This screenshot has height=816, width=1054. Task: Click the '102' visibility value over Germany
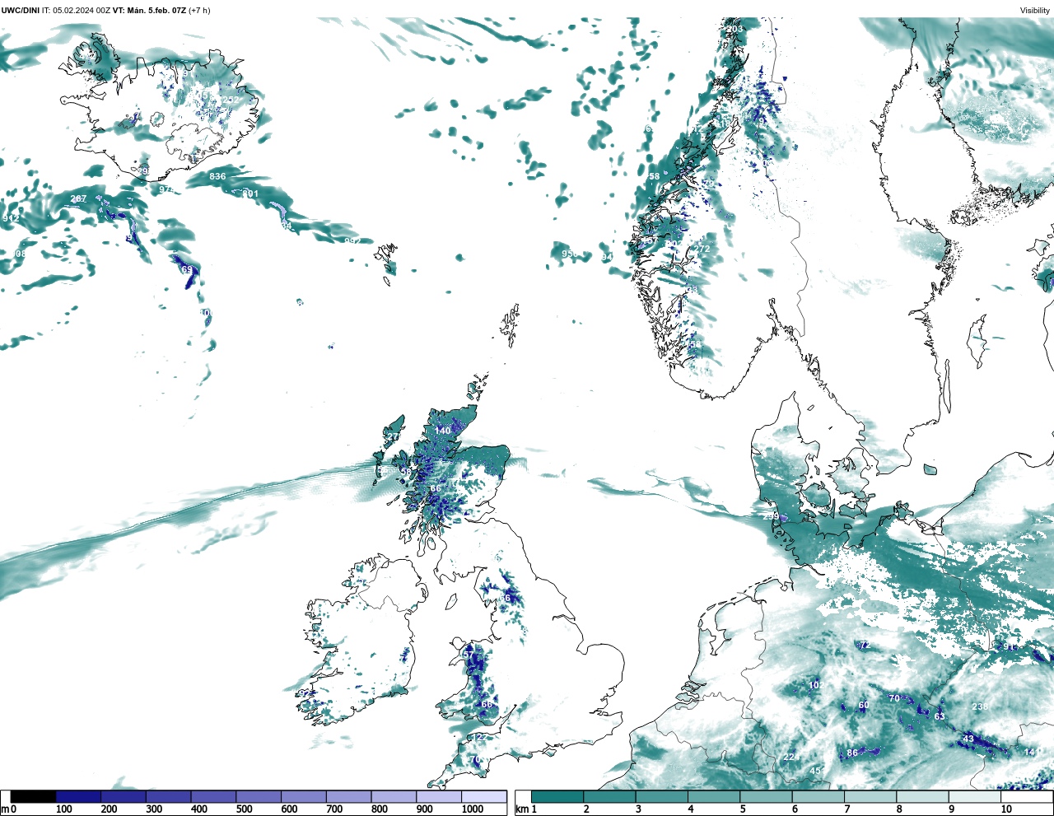pyautogui.click(x=816, y=685)
